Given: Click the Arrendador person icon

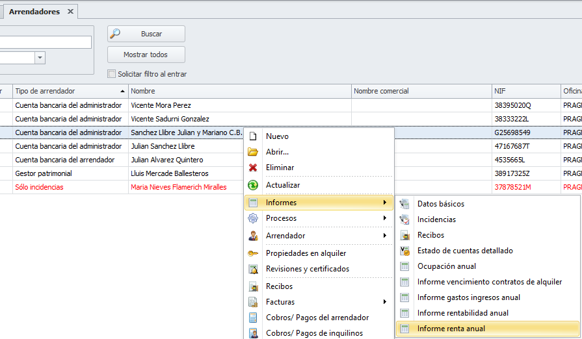Looking at the screenshot, I should (x=253, y=236).
